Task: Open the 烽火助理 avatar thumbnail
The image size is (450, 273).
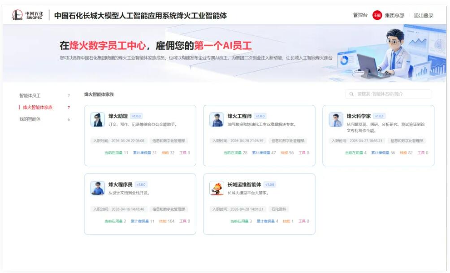Action: pos(98,120)
